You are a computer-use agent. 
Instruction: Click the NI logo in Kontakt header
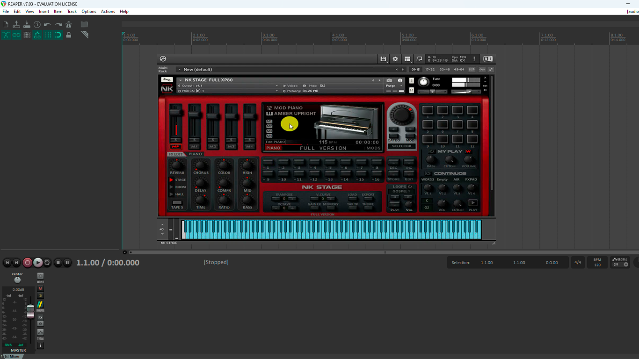click(488, 59)
